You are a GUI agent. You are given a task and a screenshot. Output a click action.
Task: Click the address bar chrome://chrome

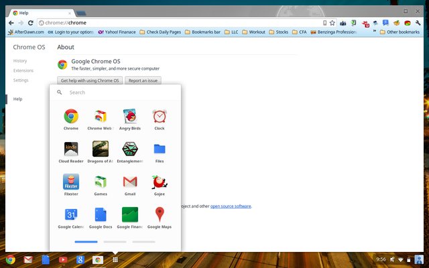tap(179, 23)
